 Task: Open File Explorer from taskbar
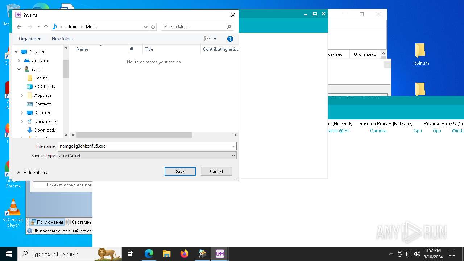pyautogui.click(x=166, y=254)
